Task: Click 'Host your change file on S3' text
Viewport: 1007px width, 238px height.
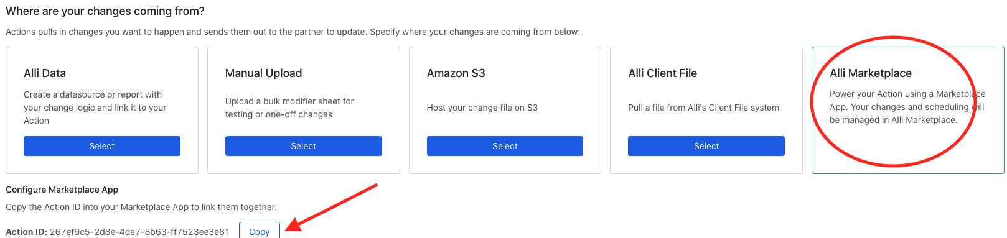Action: [x=482, y=108]
